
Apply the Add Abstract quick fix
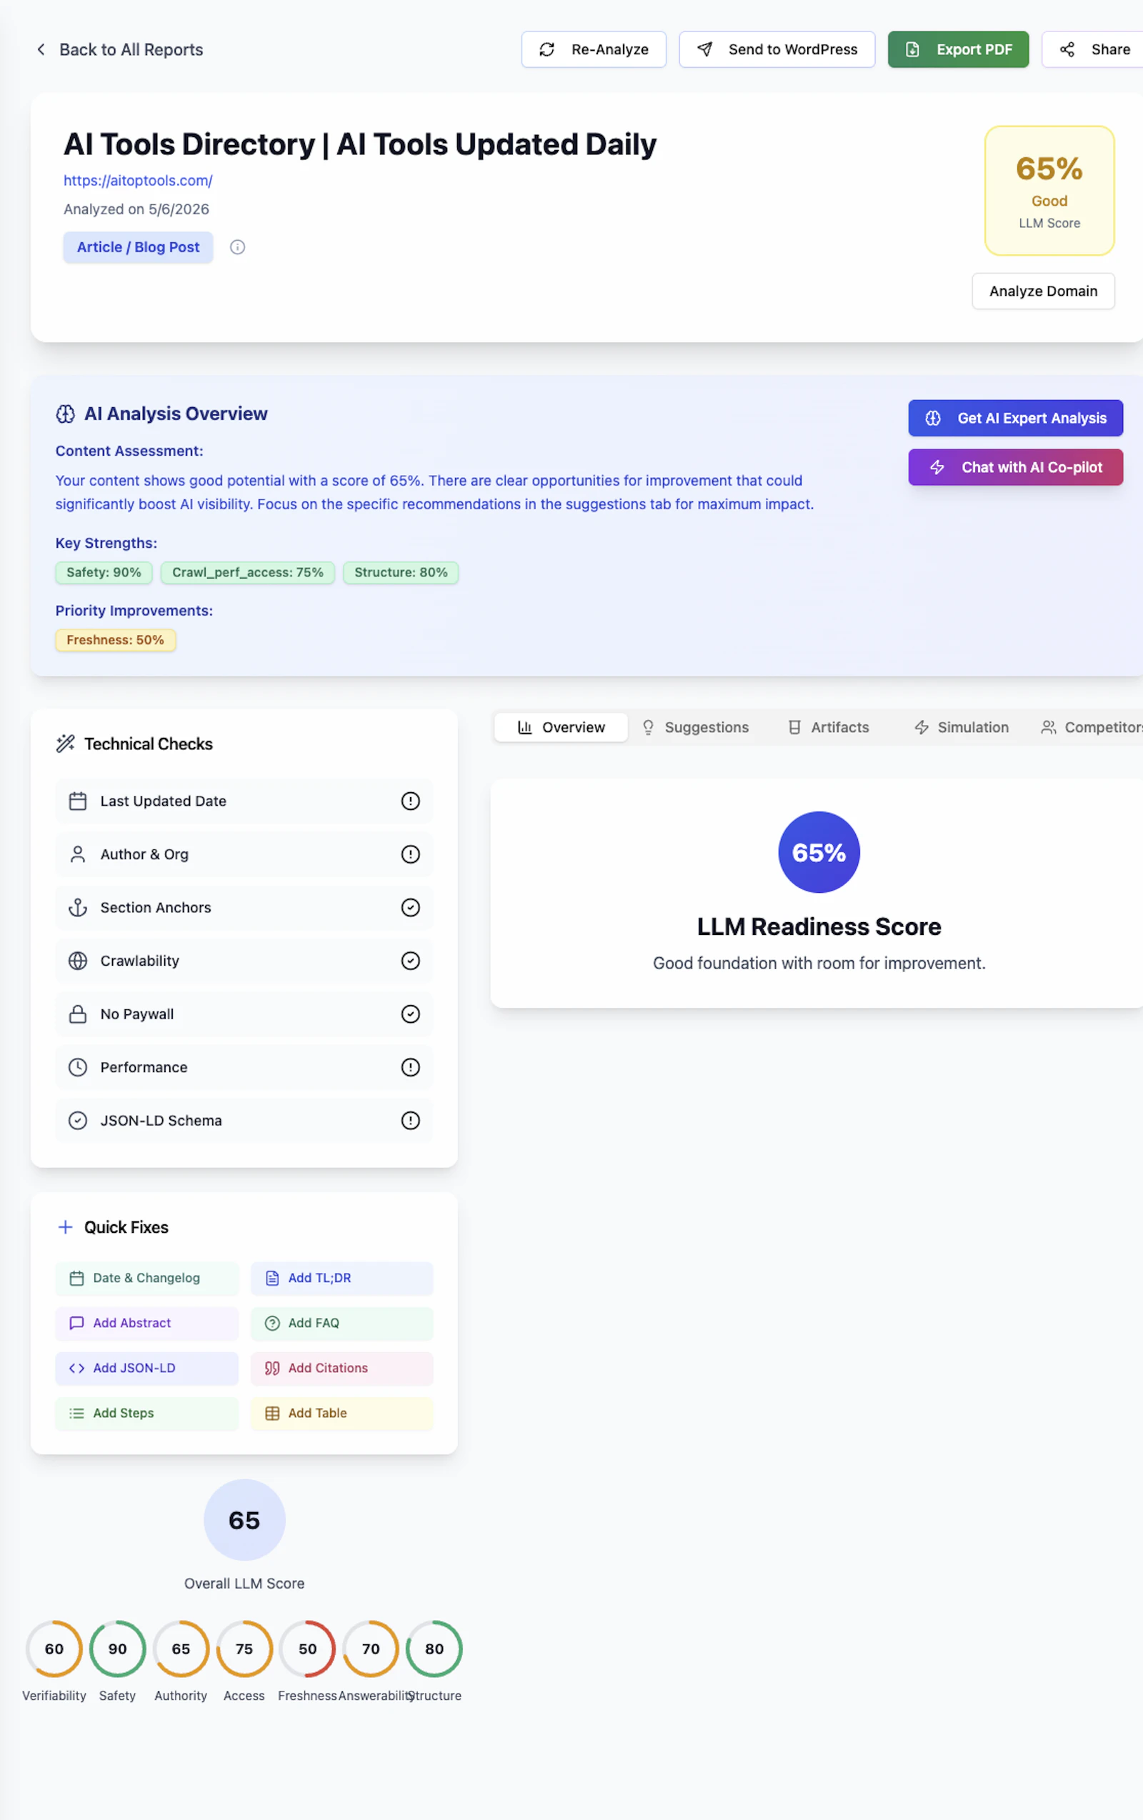pyautogui.click(x=146, y=1323)
